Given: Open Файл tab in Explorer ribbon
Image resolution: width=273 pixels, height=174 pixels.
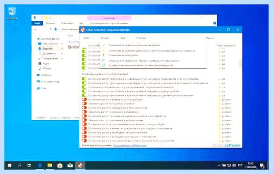Looking at the screenshot, I should [x=37, y=23].
